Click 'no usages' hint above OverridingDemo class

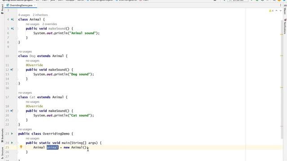[25, 129]
